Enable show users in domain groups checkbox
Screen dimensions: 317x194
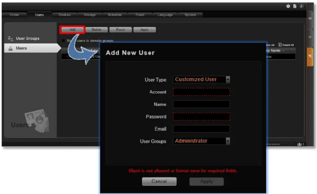point(63,41)
